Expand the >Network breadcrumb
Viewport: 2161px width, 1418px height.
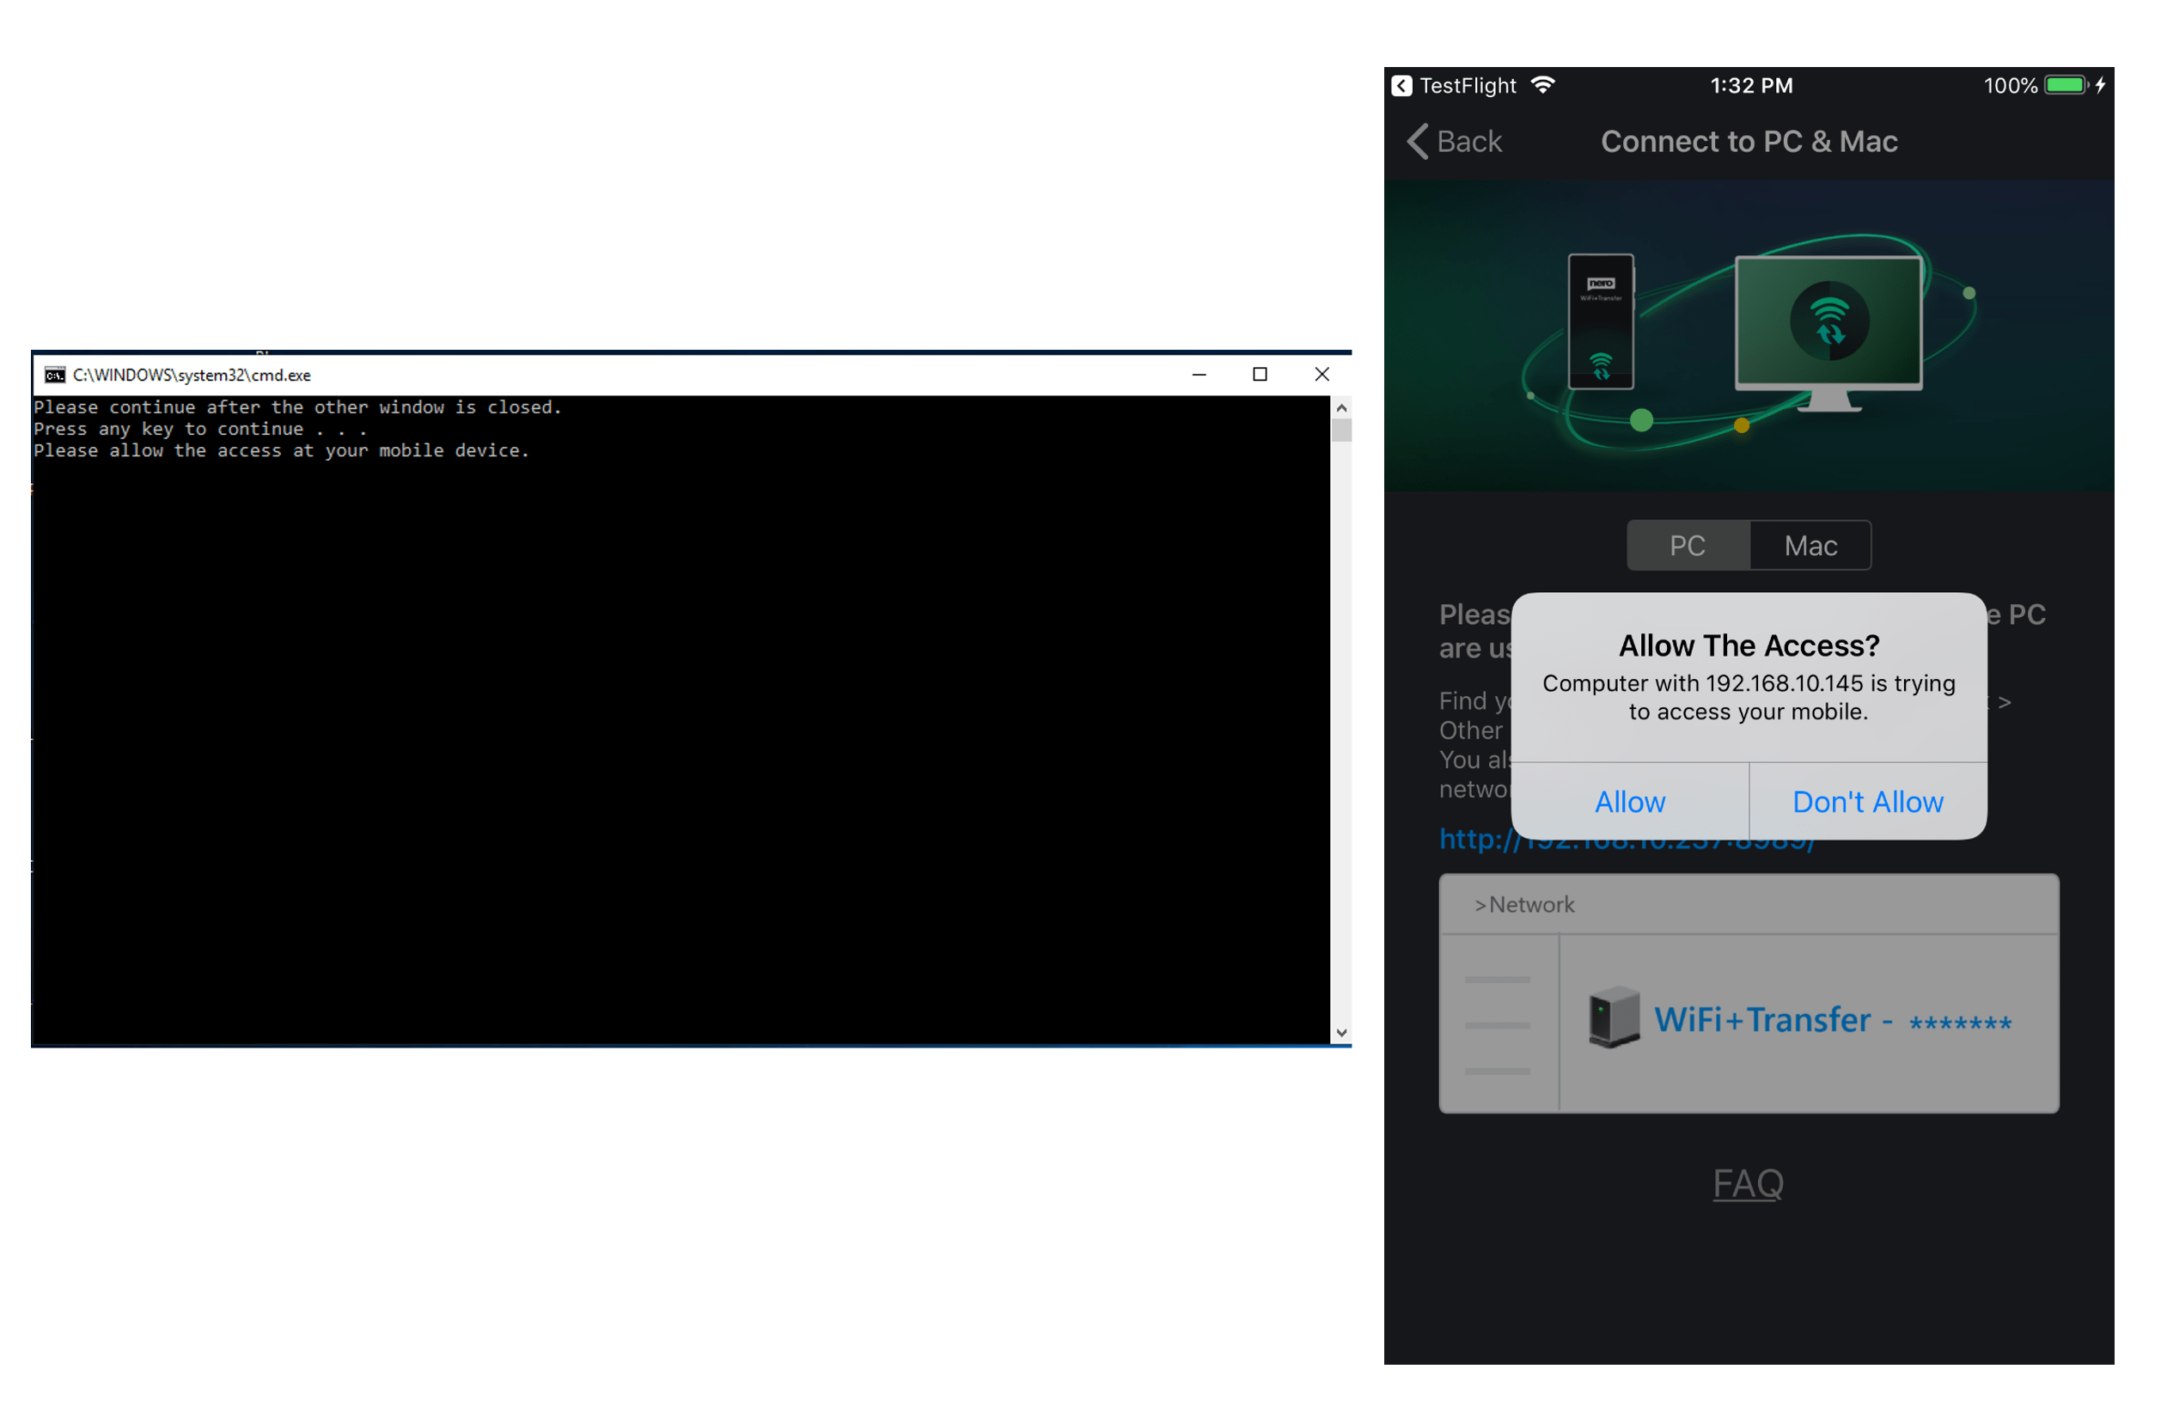pos(1524,905)
